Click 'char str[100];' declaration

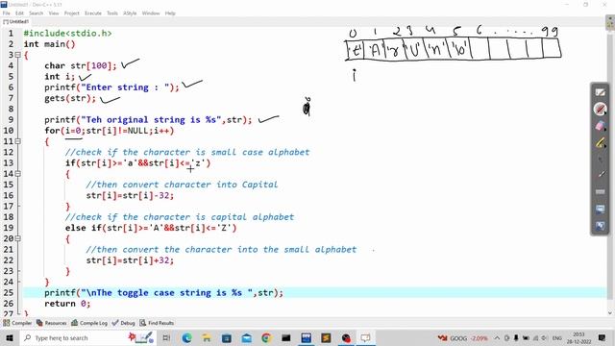pyautogui.click(x=81, y=65)
